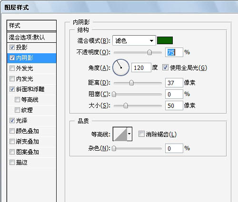Click the 距离 distance slider handle
Image resolution: width=238 pixels, height=202 pixels.
(x=131, y=83)
